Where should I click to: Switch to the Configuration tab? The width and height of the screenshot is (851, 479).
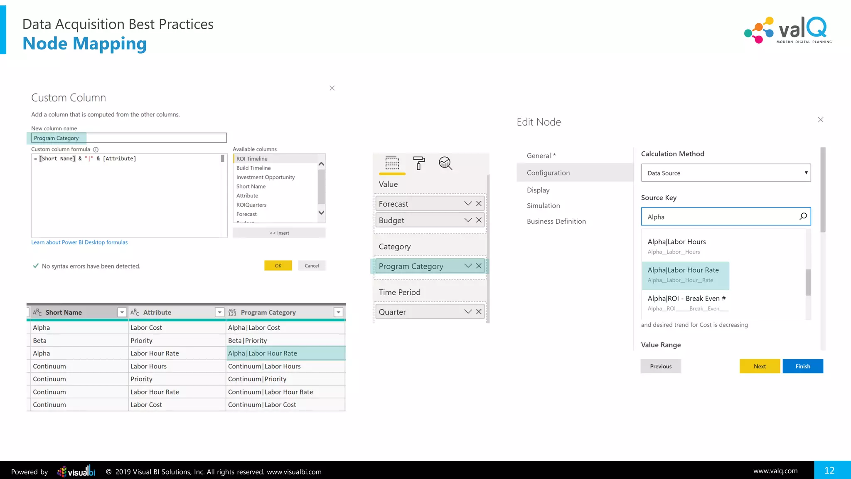click(548, 173)
